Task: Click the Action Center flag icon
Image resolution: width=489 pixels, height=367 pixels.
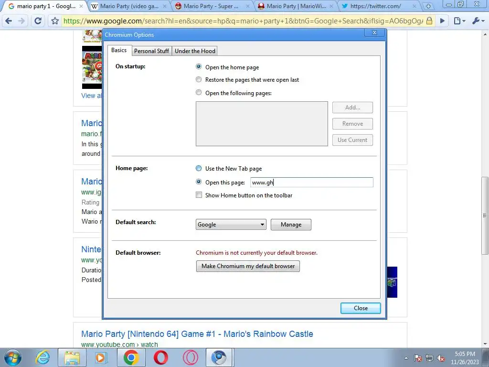Action: point(418,358)
